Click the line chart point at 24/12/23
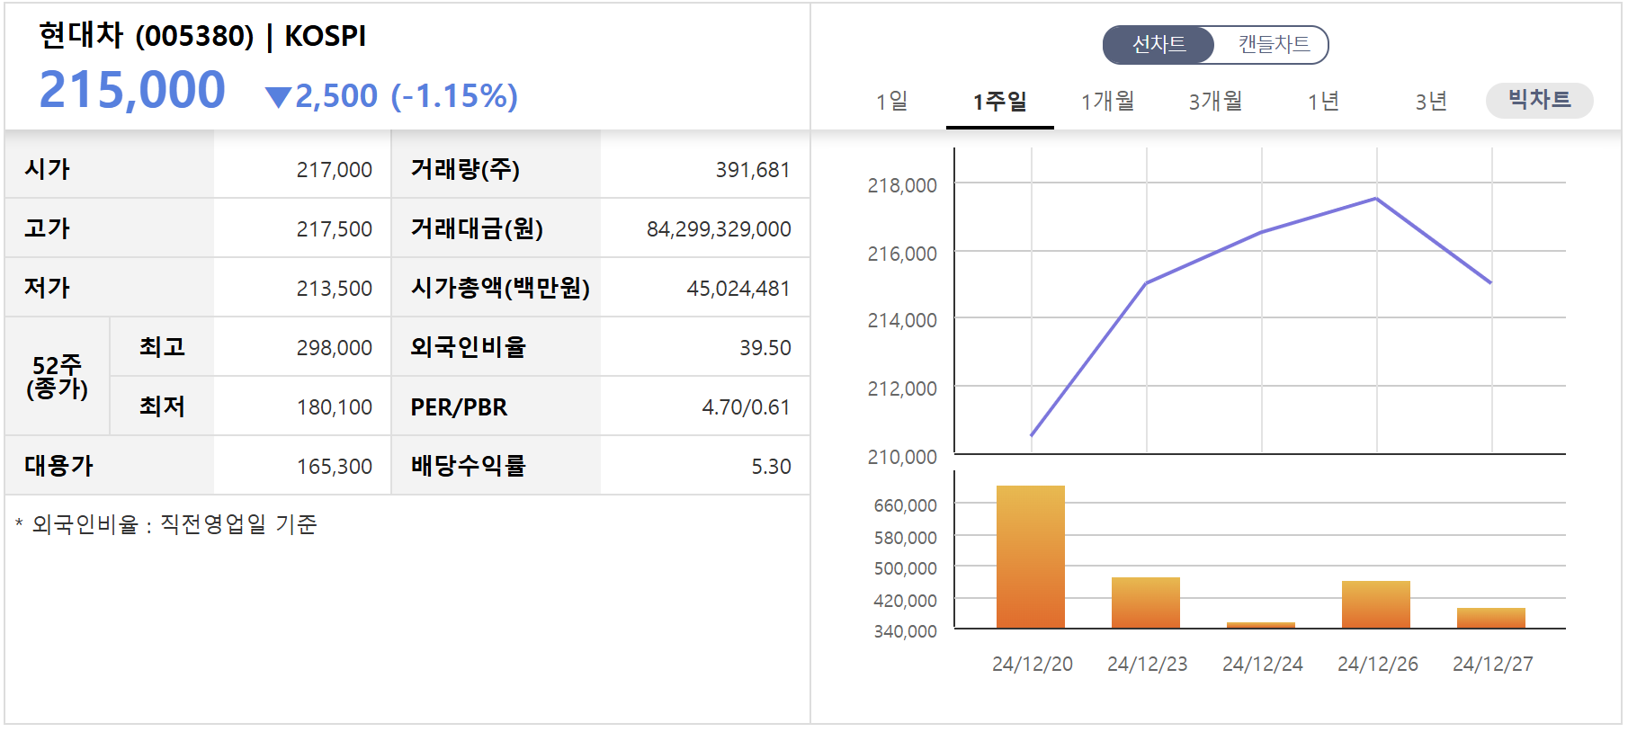Screen dimensions: 1628x732 click(1146, 283)
